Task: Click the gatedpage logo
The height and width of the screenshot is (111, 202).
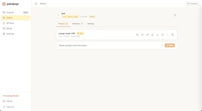Action: pos(11,4)
